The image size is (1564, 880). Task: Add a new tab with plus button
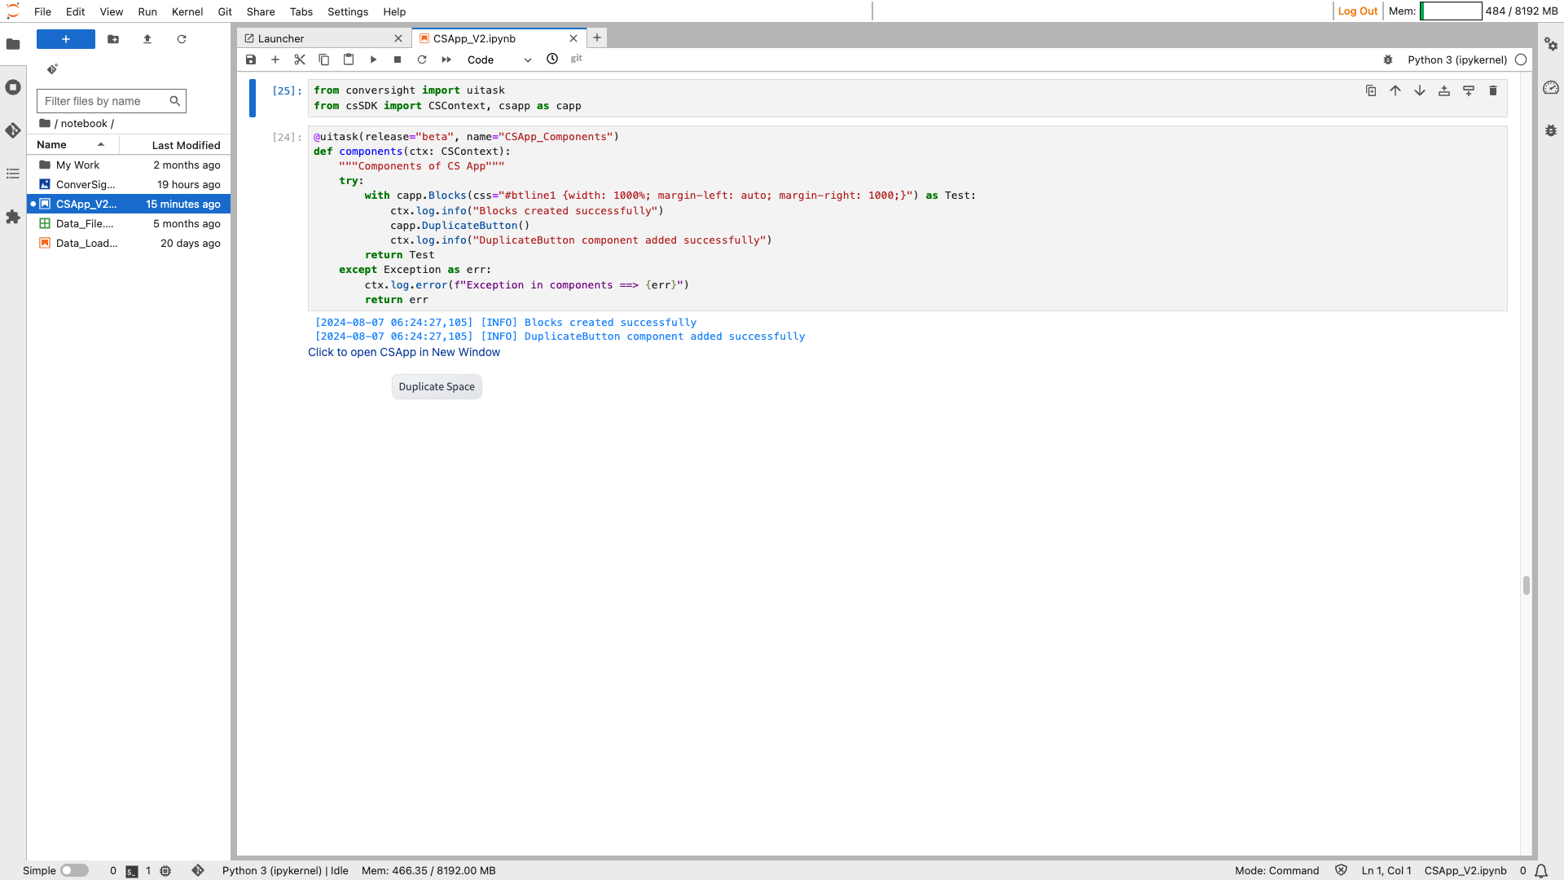(597, 37)
